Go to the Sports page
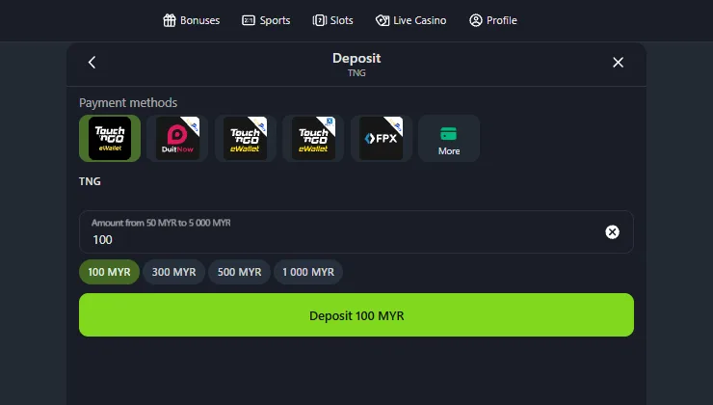Screen dimensions: 713x405 click(x=266, y=20)
